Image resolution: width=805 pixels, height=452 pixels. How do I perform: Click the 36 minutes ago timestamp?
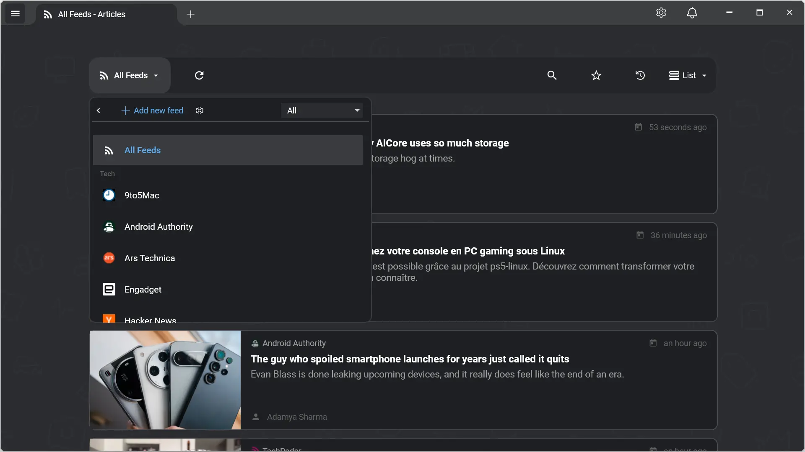678,235
